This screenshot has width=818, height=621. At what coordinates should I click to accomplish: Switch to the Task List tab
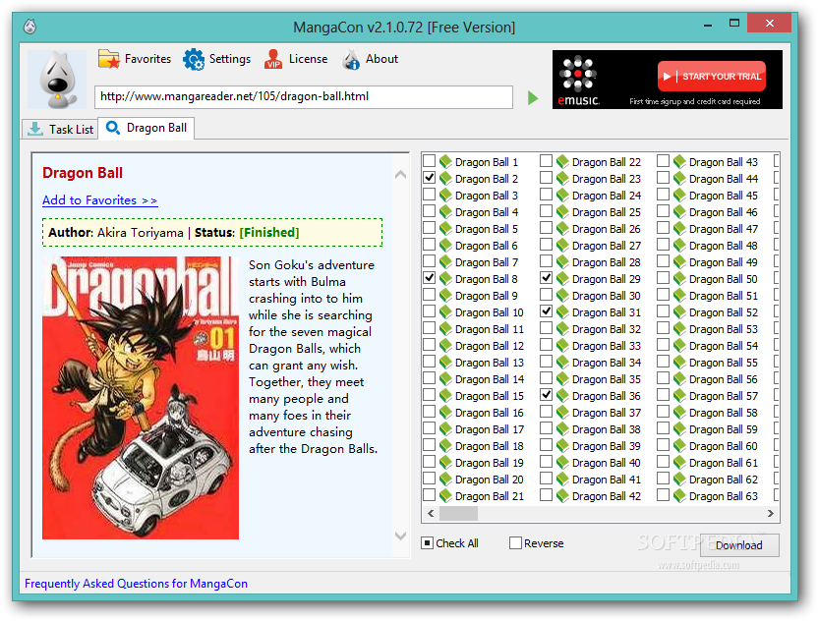[60, 129]
